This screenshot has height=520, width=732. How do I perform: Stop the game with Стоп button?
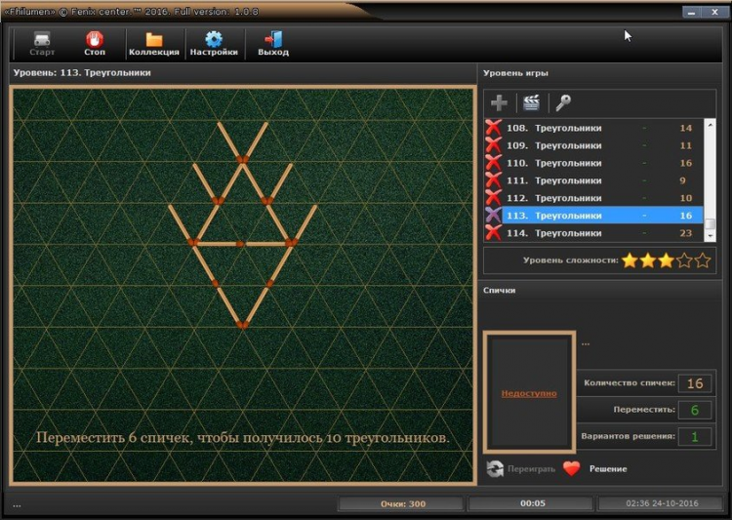(x=95, y=44)
